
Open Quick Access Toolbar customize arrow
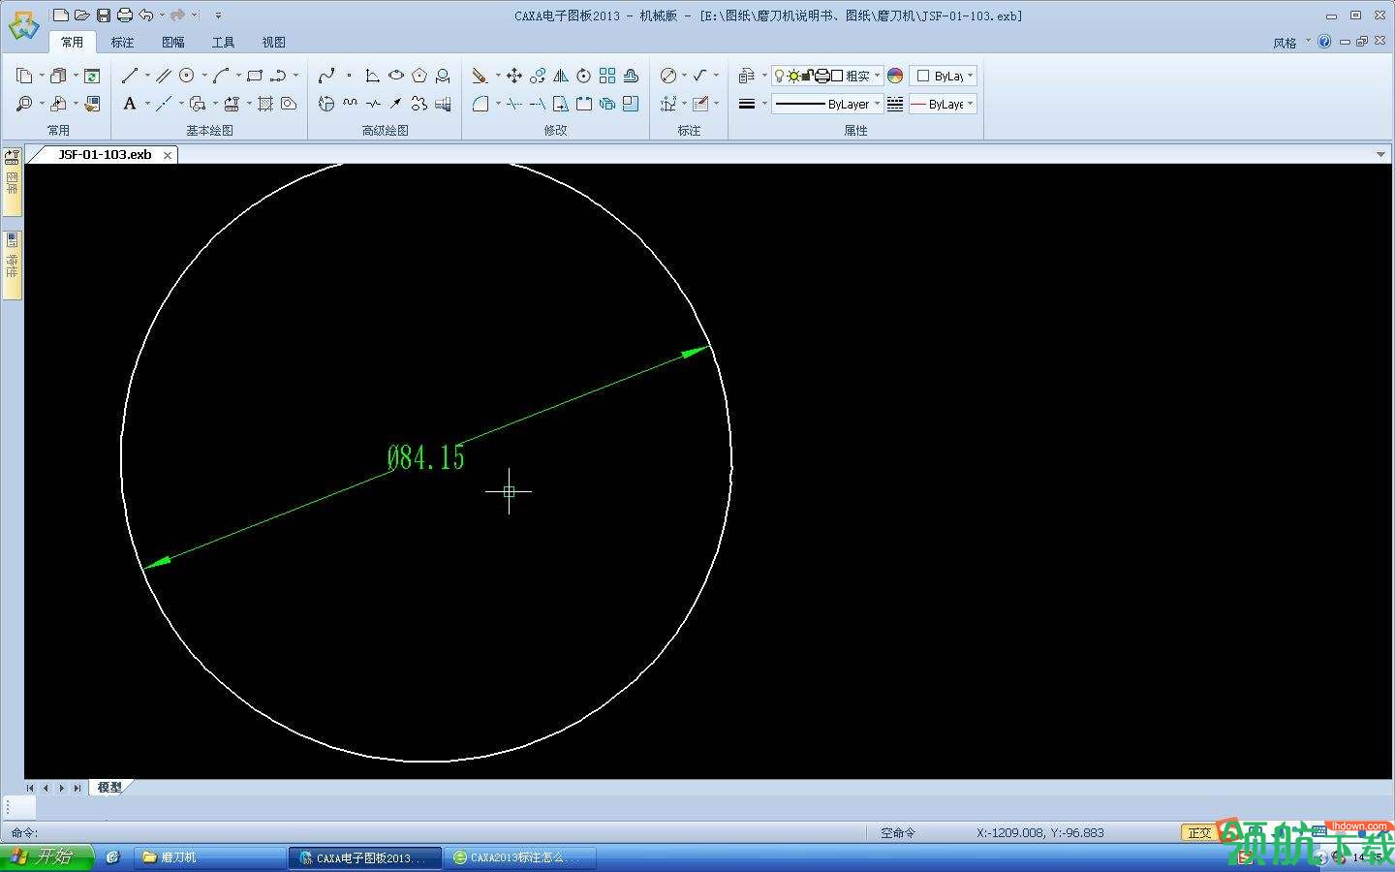pyautogui.click(x=218, y=15)
